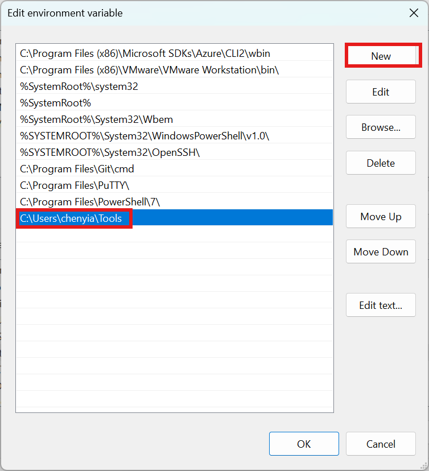Select the Git\cmd path entry
429x471 pixels.
175,168
